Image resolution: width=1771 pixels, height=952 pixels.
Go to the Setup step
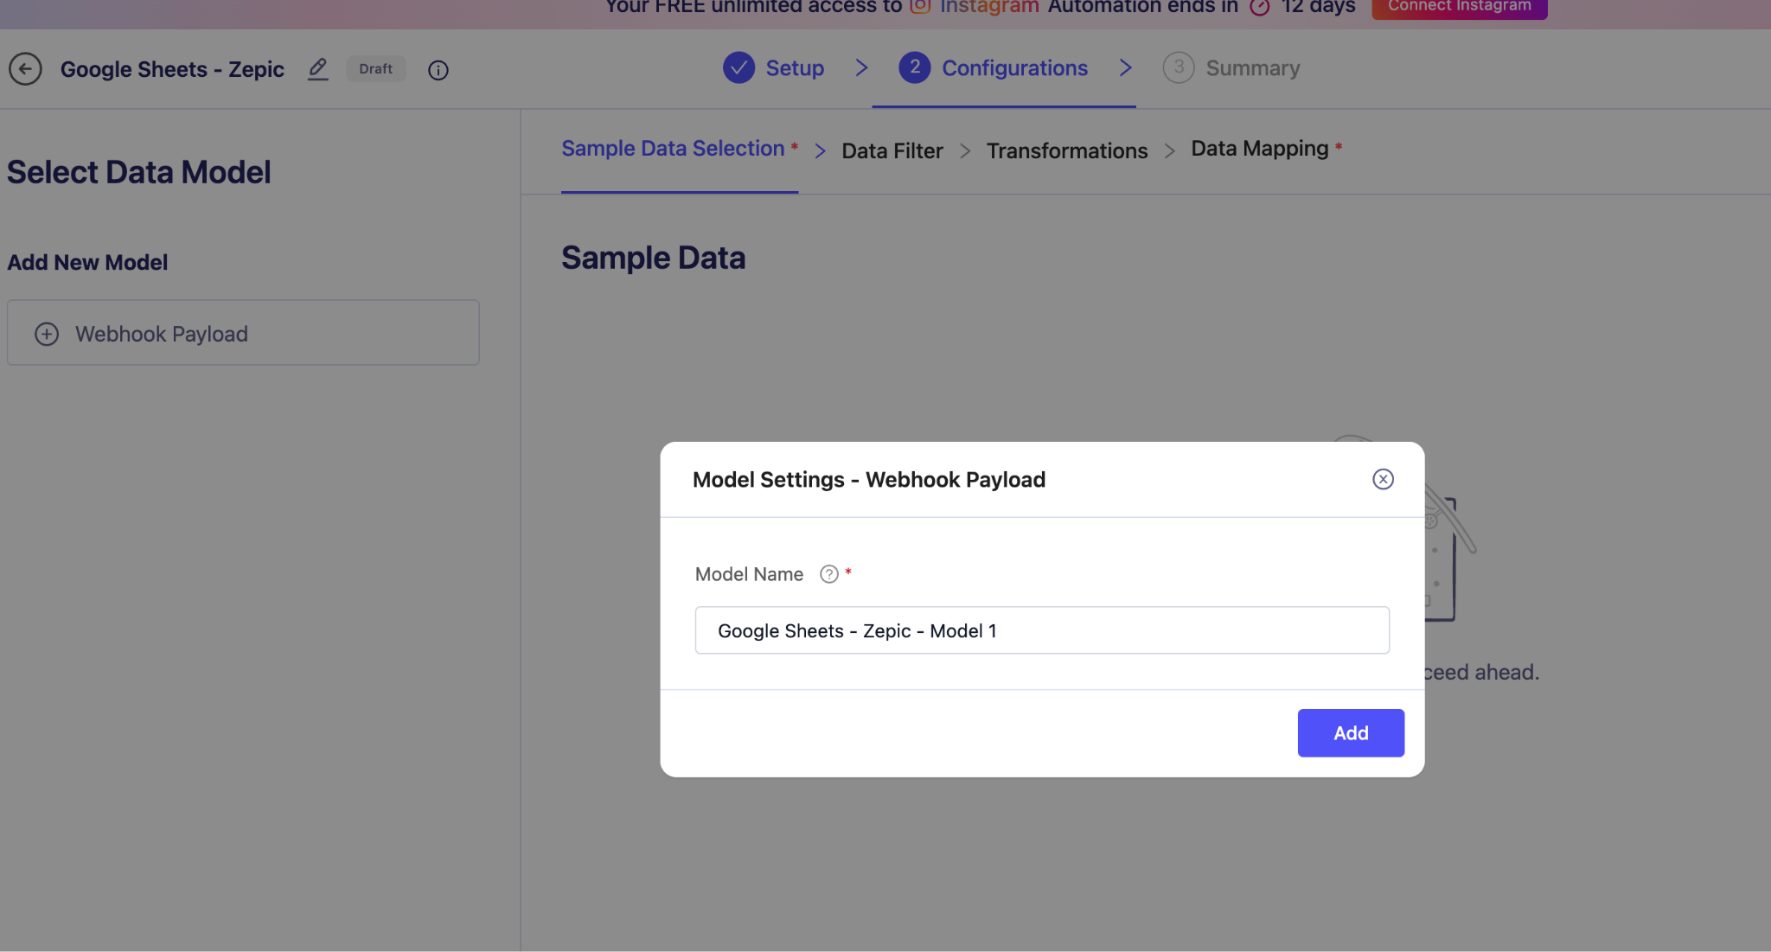pyautogui.click(x=795, y=67)
